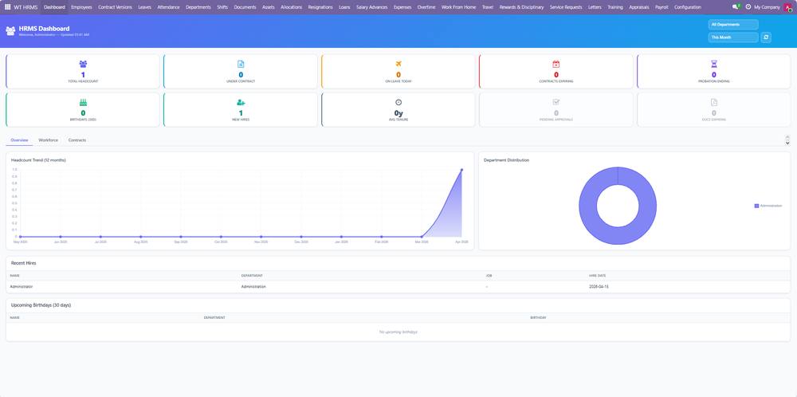Click the Contracts Expiring calendar icon
The image size is (797, 397).
coord(556,64)
